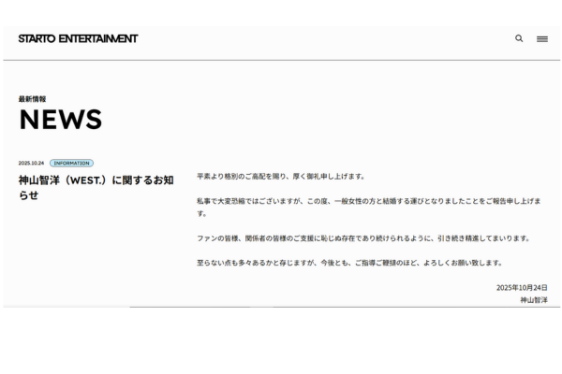Screen dimensions: 562x374
Task: Click the 2025.10.24 date beside INFORMATION
Action: pyautogui.click(x=31, y=163)
